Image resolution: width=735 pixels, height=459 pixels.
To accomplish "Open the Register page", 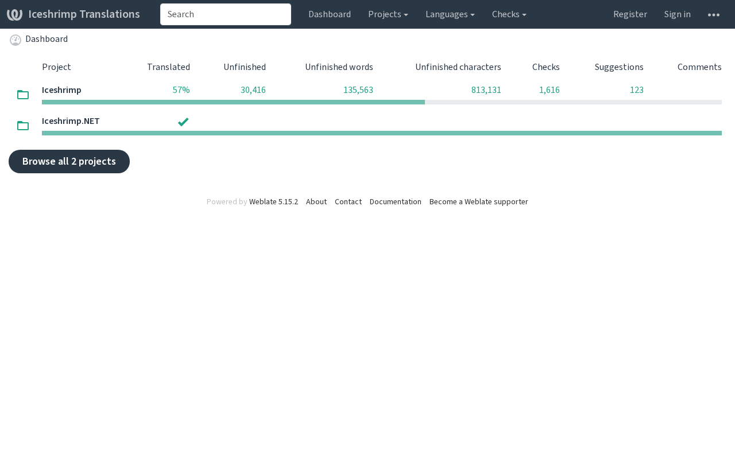I will [630, 14].
